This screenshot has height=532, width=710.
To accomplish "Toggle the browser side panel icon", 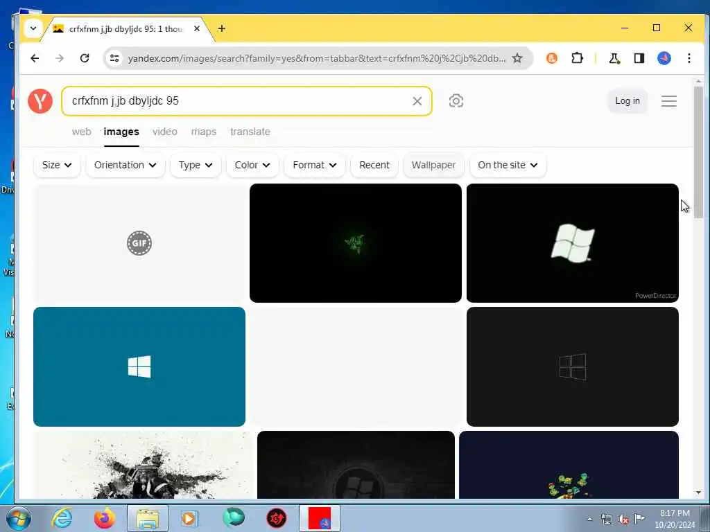I will [x=639, y=58].
